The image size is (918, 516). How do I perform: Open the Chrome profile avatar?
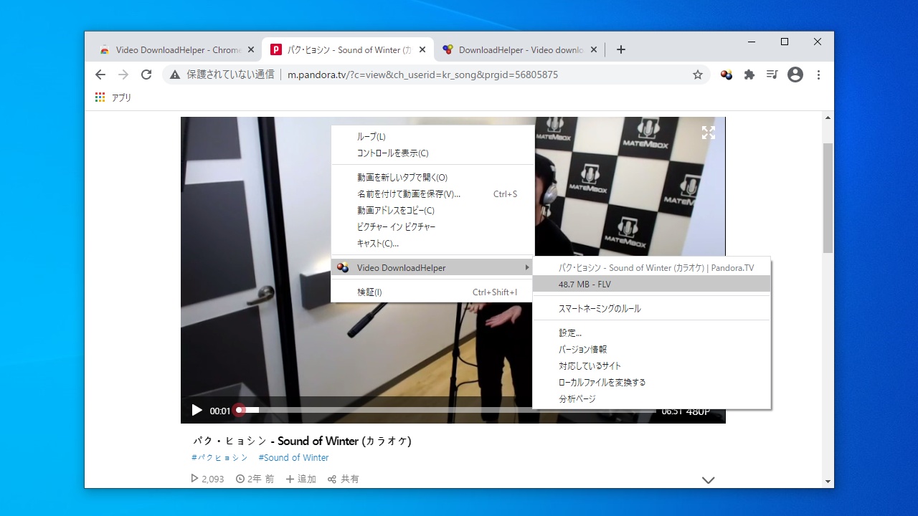point(795,75)
